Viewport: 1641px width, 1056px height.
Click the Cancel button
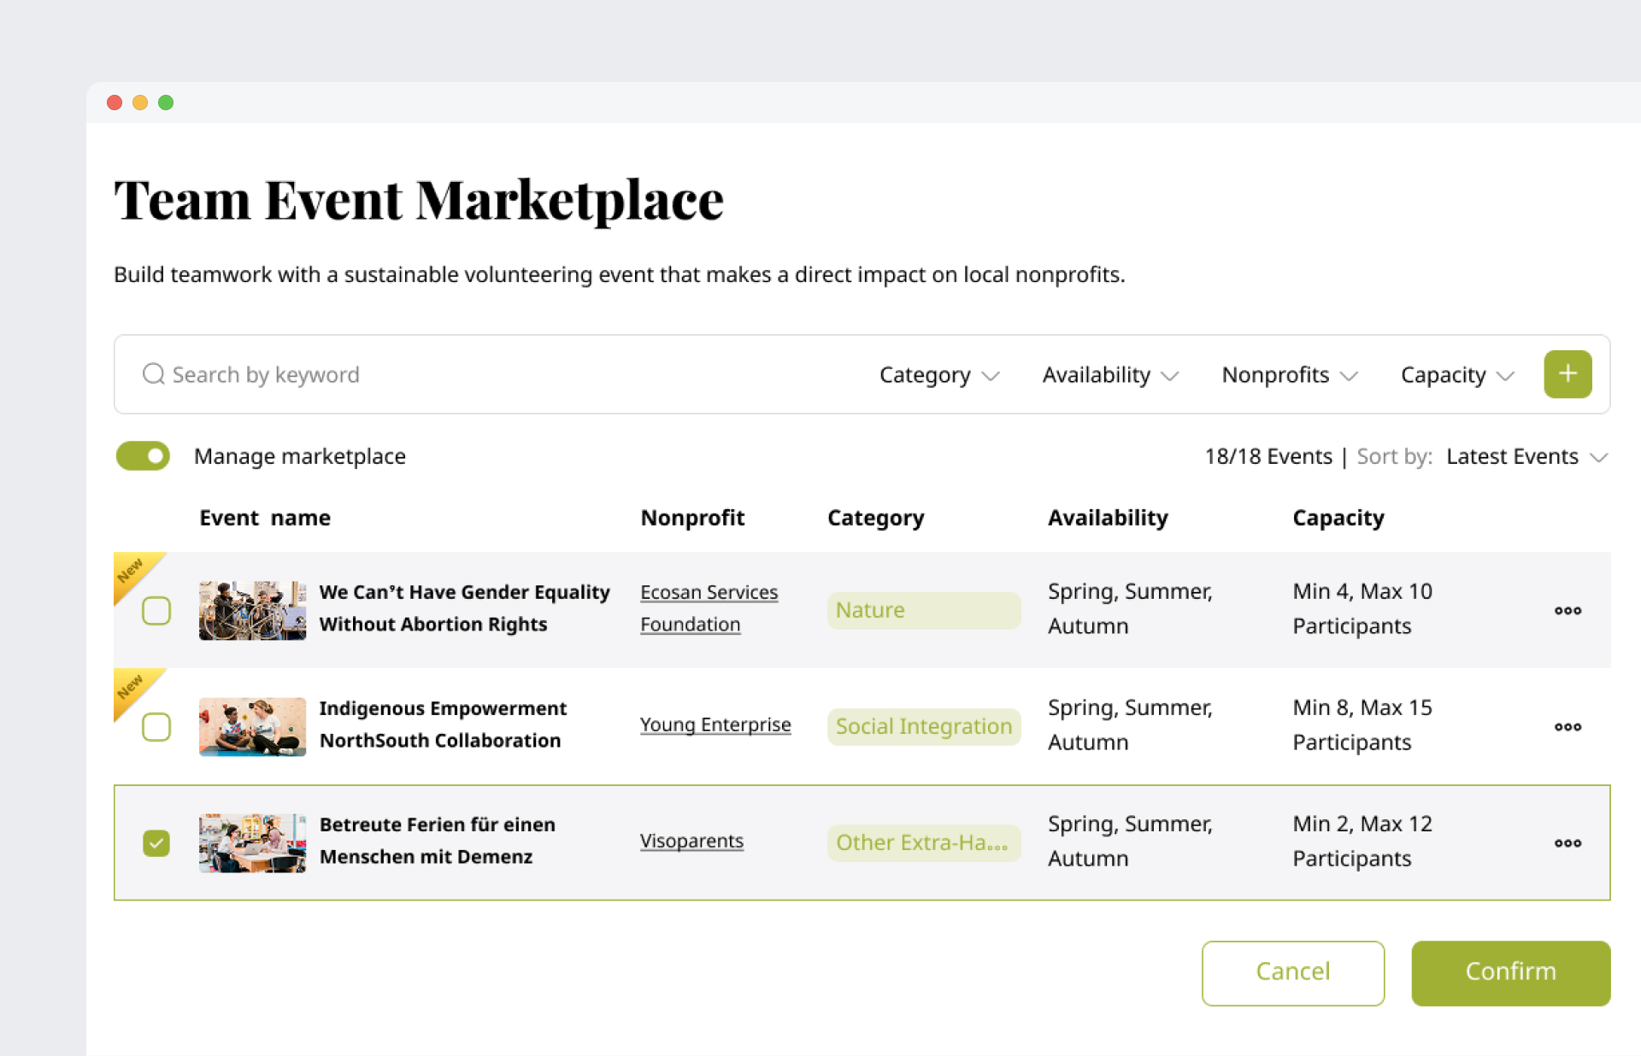click(x=1292, y=972)
